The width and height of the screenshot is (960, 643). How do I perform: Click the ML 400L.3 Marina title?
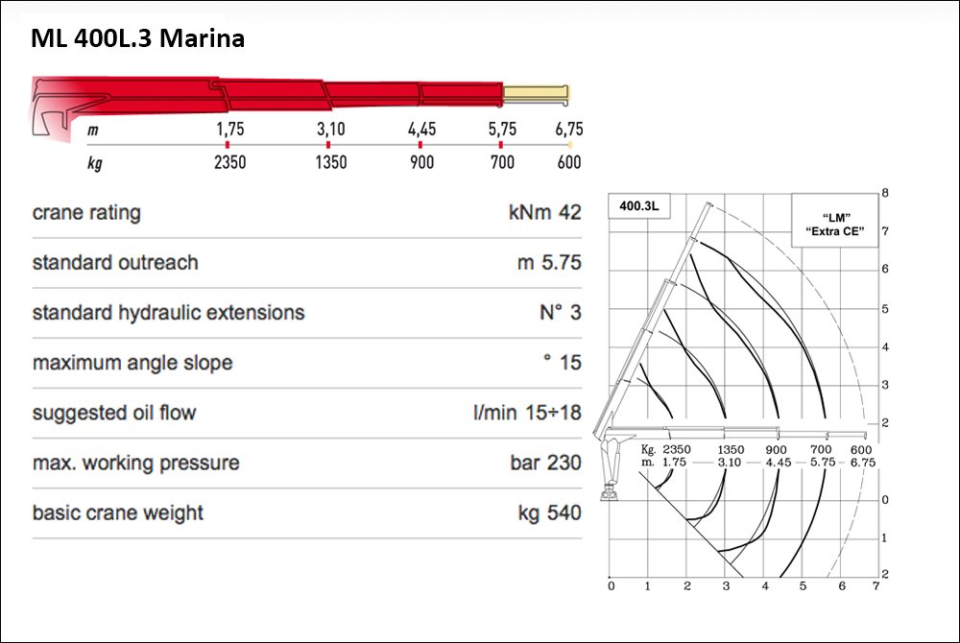pyautogui.click(x=137, y=38)
